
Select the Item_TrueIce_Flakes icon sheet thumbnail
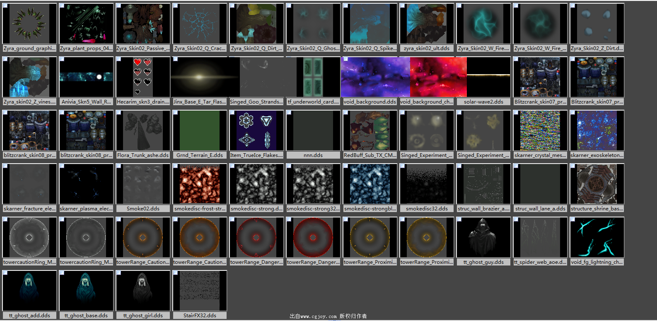click(256, 130)
